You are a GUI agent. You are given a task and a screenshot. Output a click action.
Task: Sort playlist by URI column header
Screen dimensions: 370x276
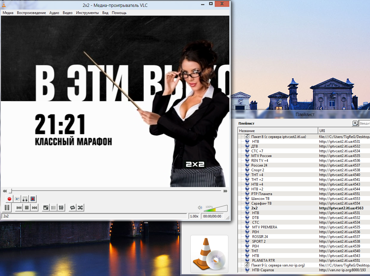(x=344, y=131)
